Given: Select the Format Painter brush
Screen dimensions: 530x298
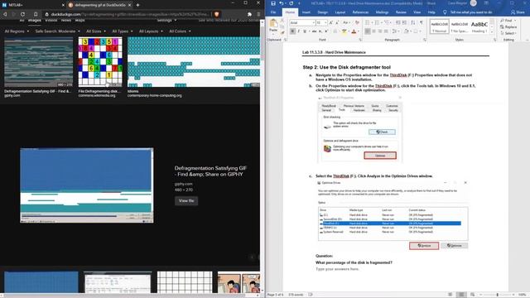Looking at the screenshot, I should click(282, 33).
